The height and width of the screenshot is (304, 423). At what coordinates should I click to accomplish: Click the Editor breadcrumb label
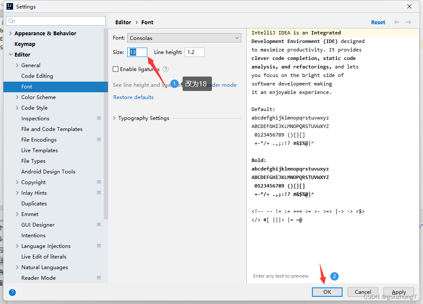pyautogui.click(x=123, y=23)
